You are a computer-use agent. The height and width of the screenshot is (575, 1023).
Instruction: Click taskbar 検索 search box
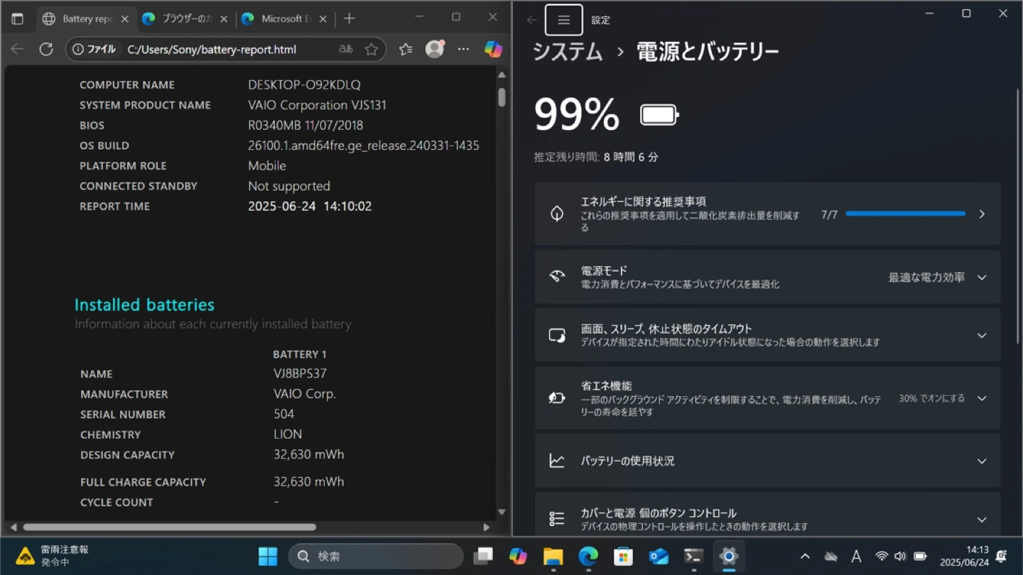[x=376, y=557]
